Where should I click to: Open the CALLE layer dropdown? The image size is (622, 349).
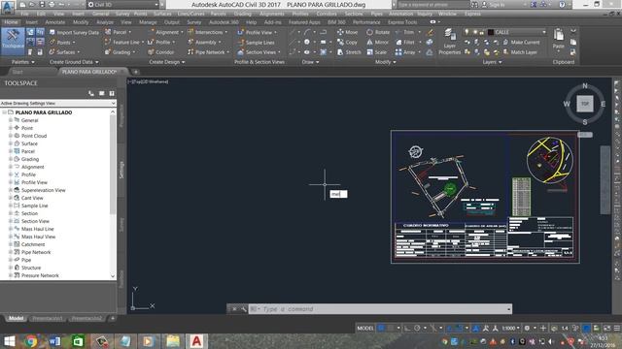pos(544,32)
